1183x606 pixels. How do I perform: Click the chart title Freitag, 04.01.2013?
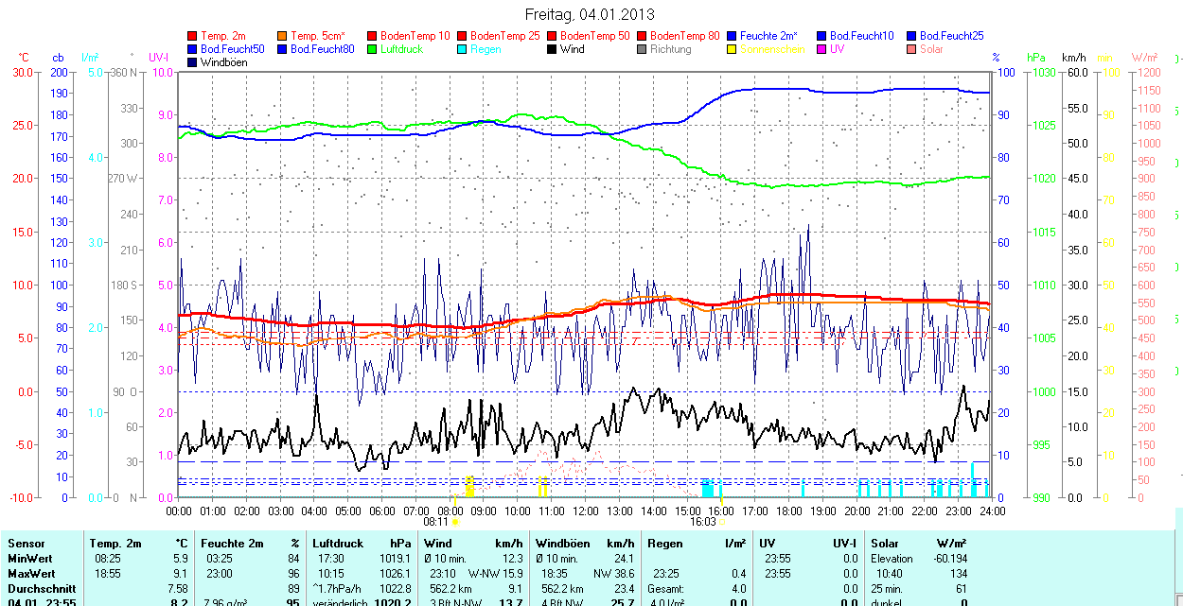tap(590, 14)
